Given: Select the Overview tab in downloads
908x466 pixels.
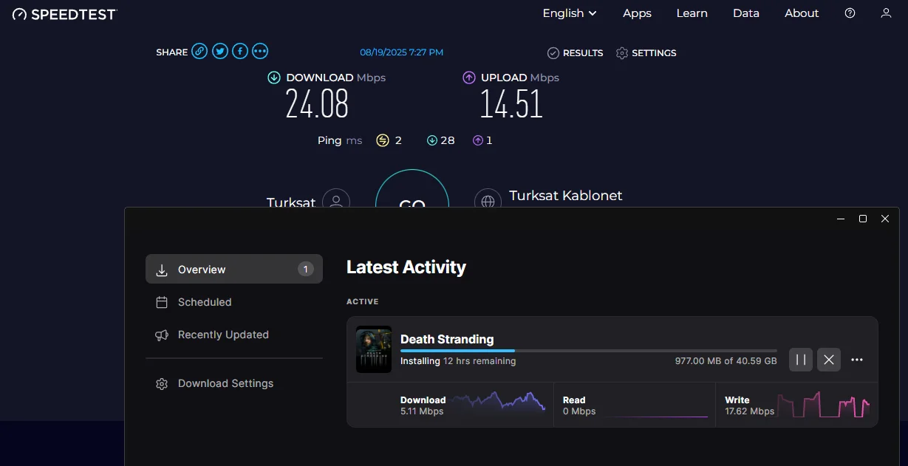Looking at the screenshot, I should click(x=234, y=270).
